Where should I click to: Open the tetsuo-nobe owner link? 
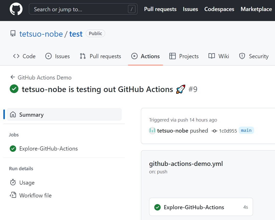pyautogui.click(x=41, y=34)
